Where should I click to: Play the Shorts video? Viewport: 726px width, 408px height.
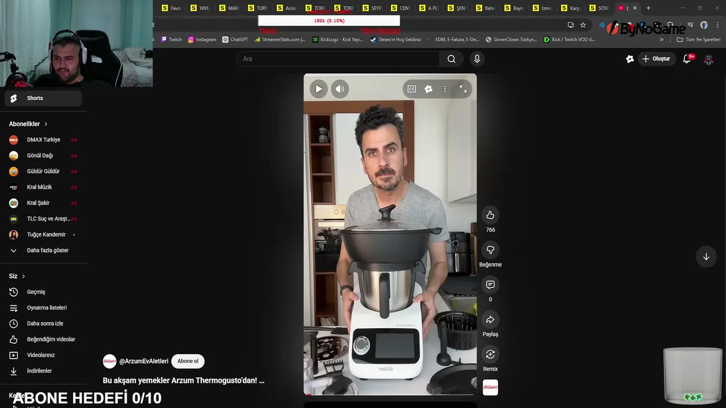(x=319, y=89)
